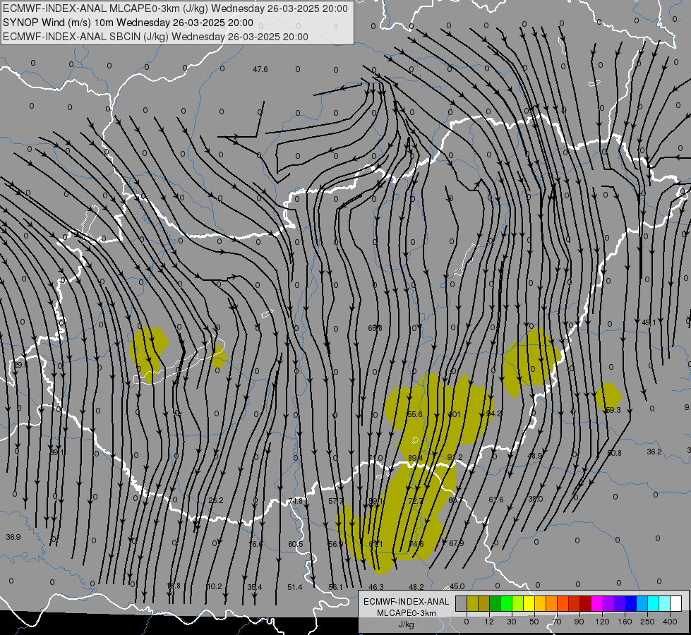The width and height of the screenshot is (691, 635).
Task: Click the 89.4 grid value on map
Action: point(415,458)
